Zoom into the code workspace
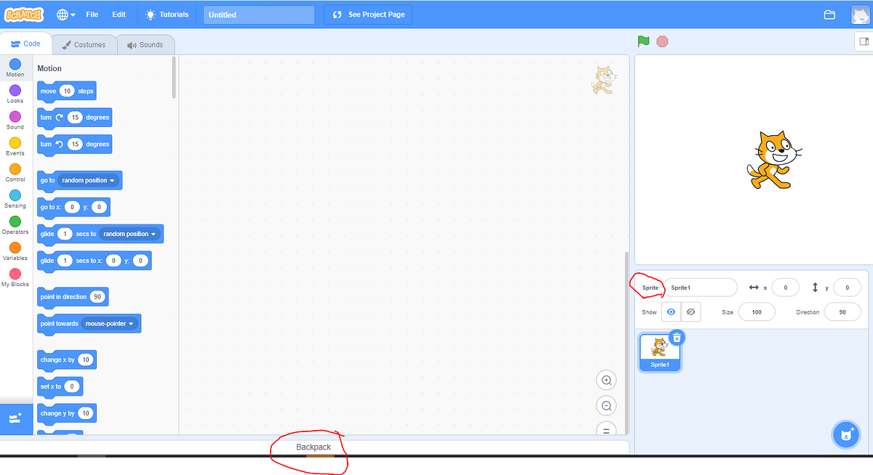873x475 pixels. (x=606, y=380)
